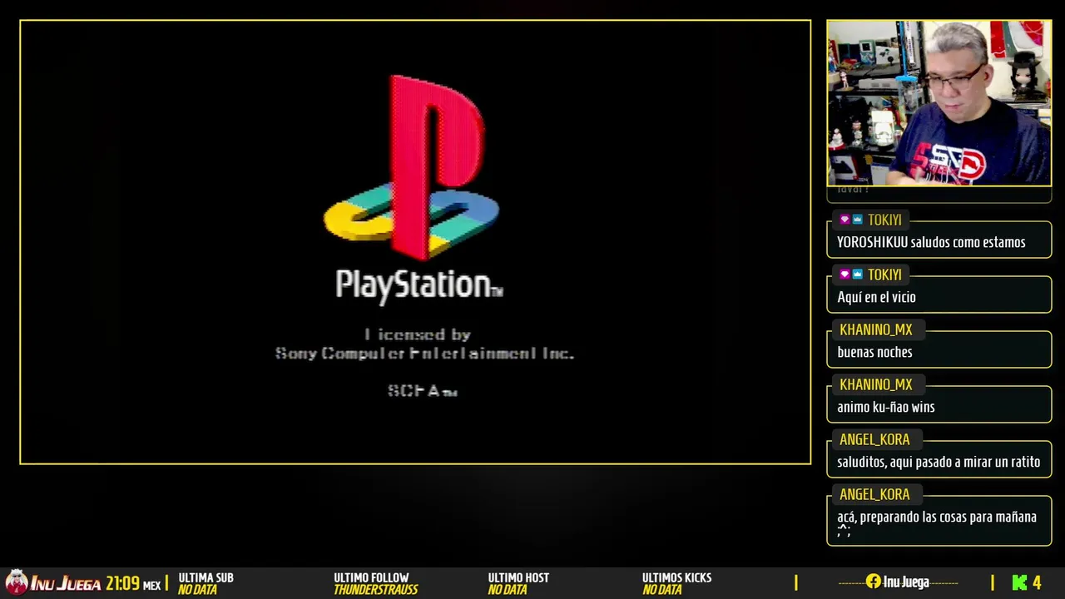Click the 'Licensed by' text
Screen dimensions: 1065x599
coord(418,334)
